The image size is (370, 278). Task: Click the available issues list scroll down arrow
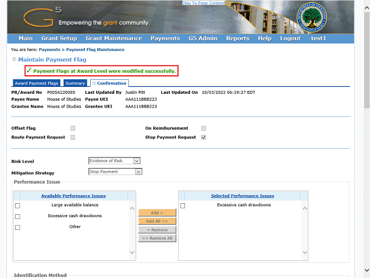132,253
